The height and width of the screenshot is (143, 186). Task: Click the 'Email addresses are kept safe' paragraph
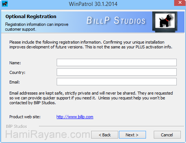pyautogui.click(x=91, y=98)
